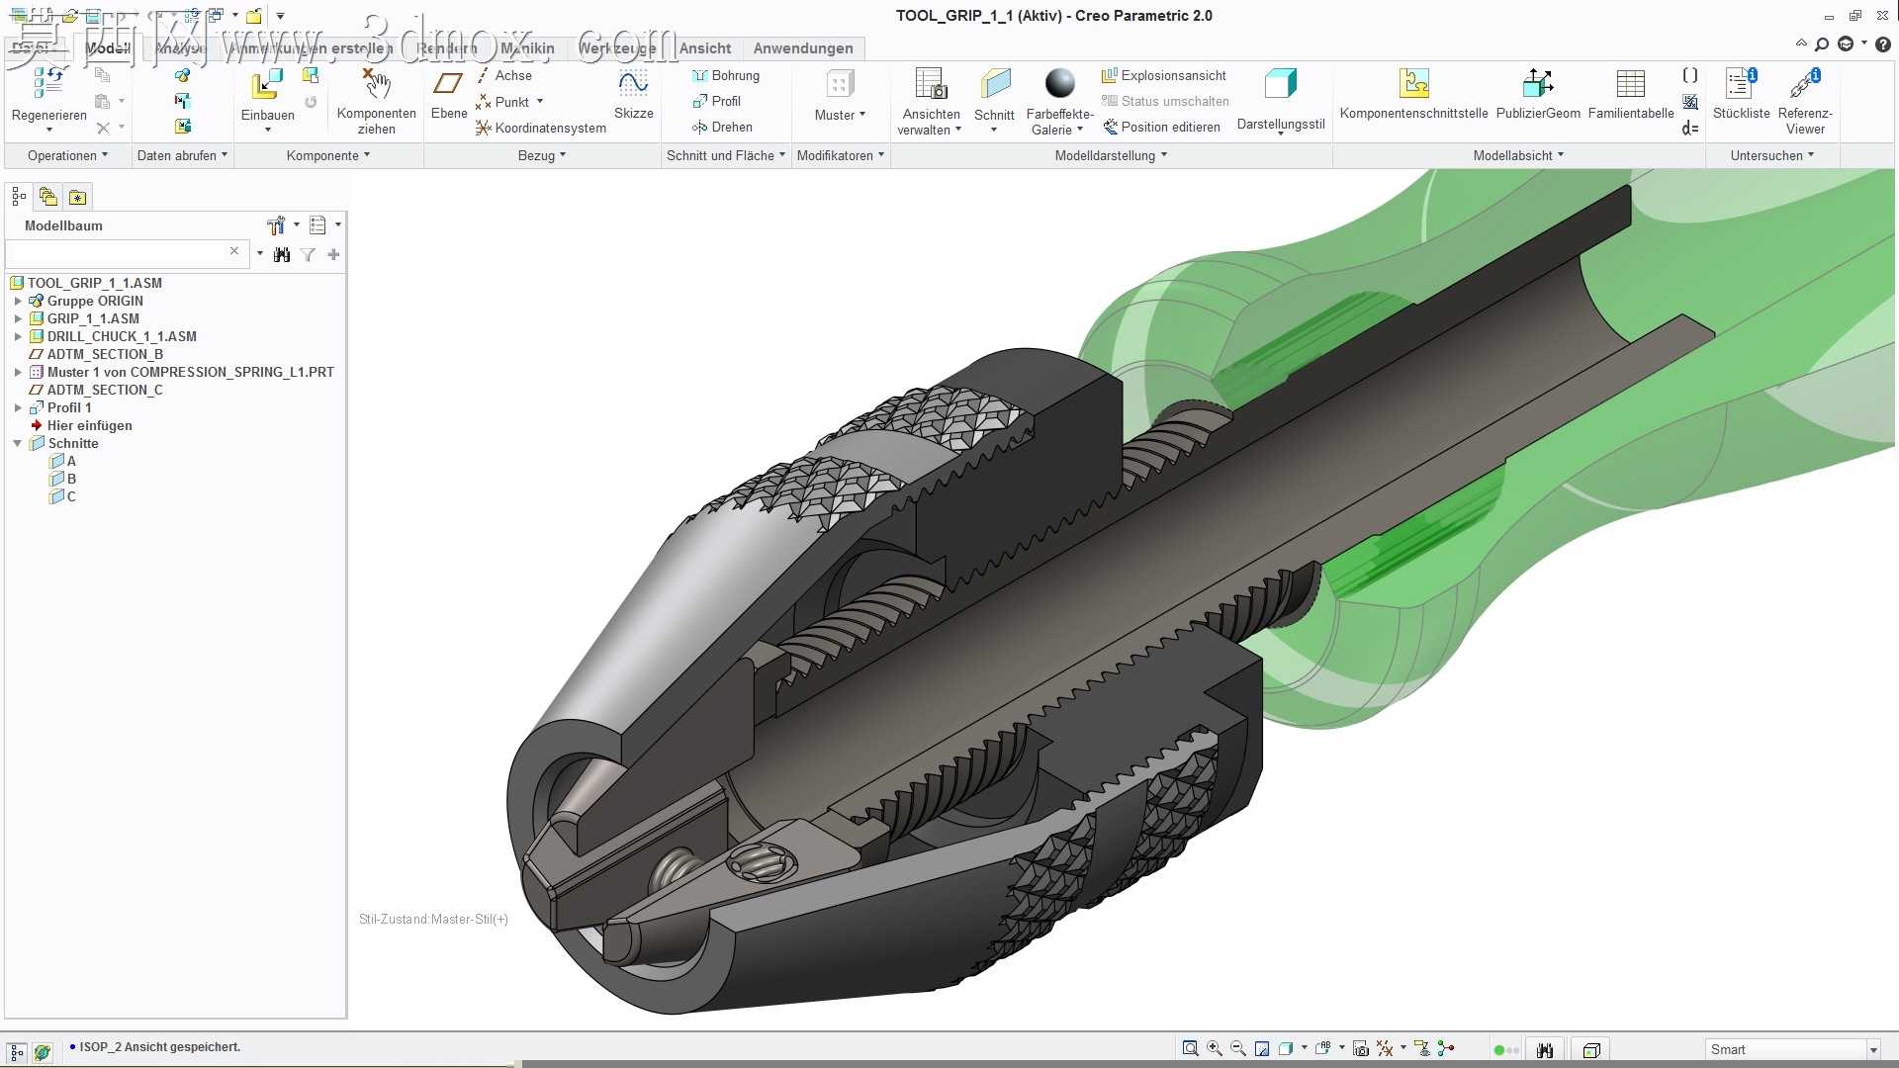
Task: Select the Drehen revolve tool
Action: pyautogui.click(x=722, y=127)
